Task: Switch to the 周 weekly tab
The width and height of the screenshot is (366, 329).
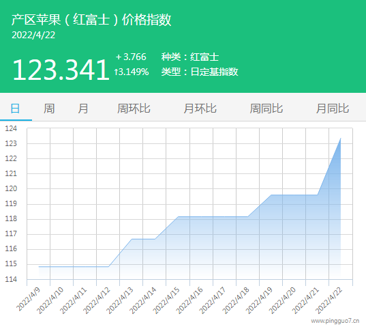Action: pos(49,109)
